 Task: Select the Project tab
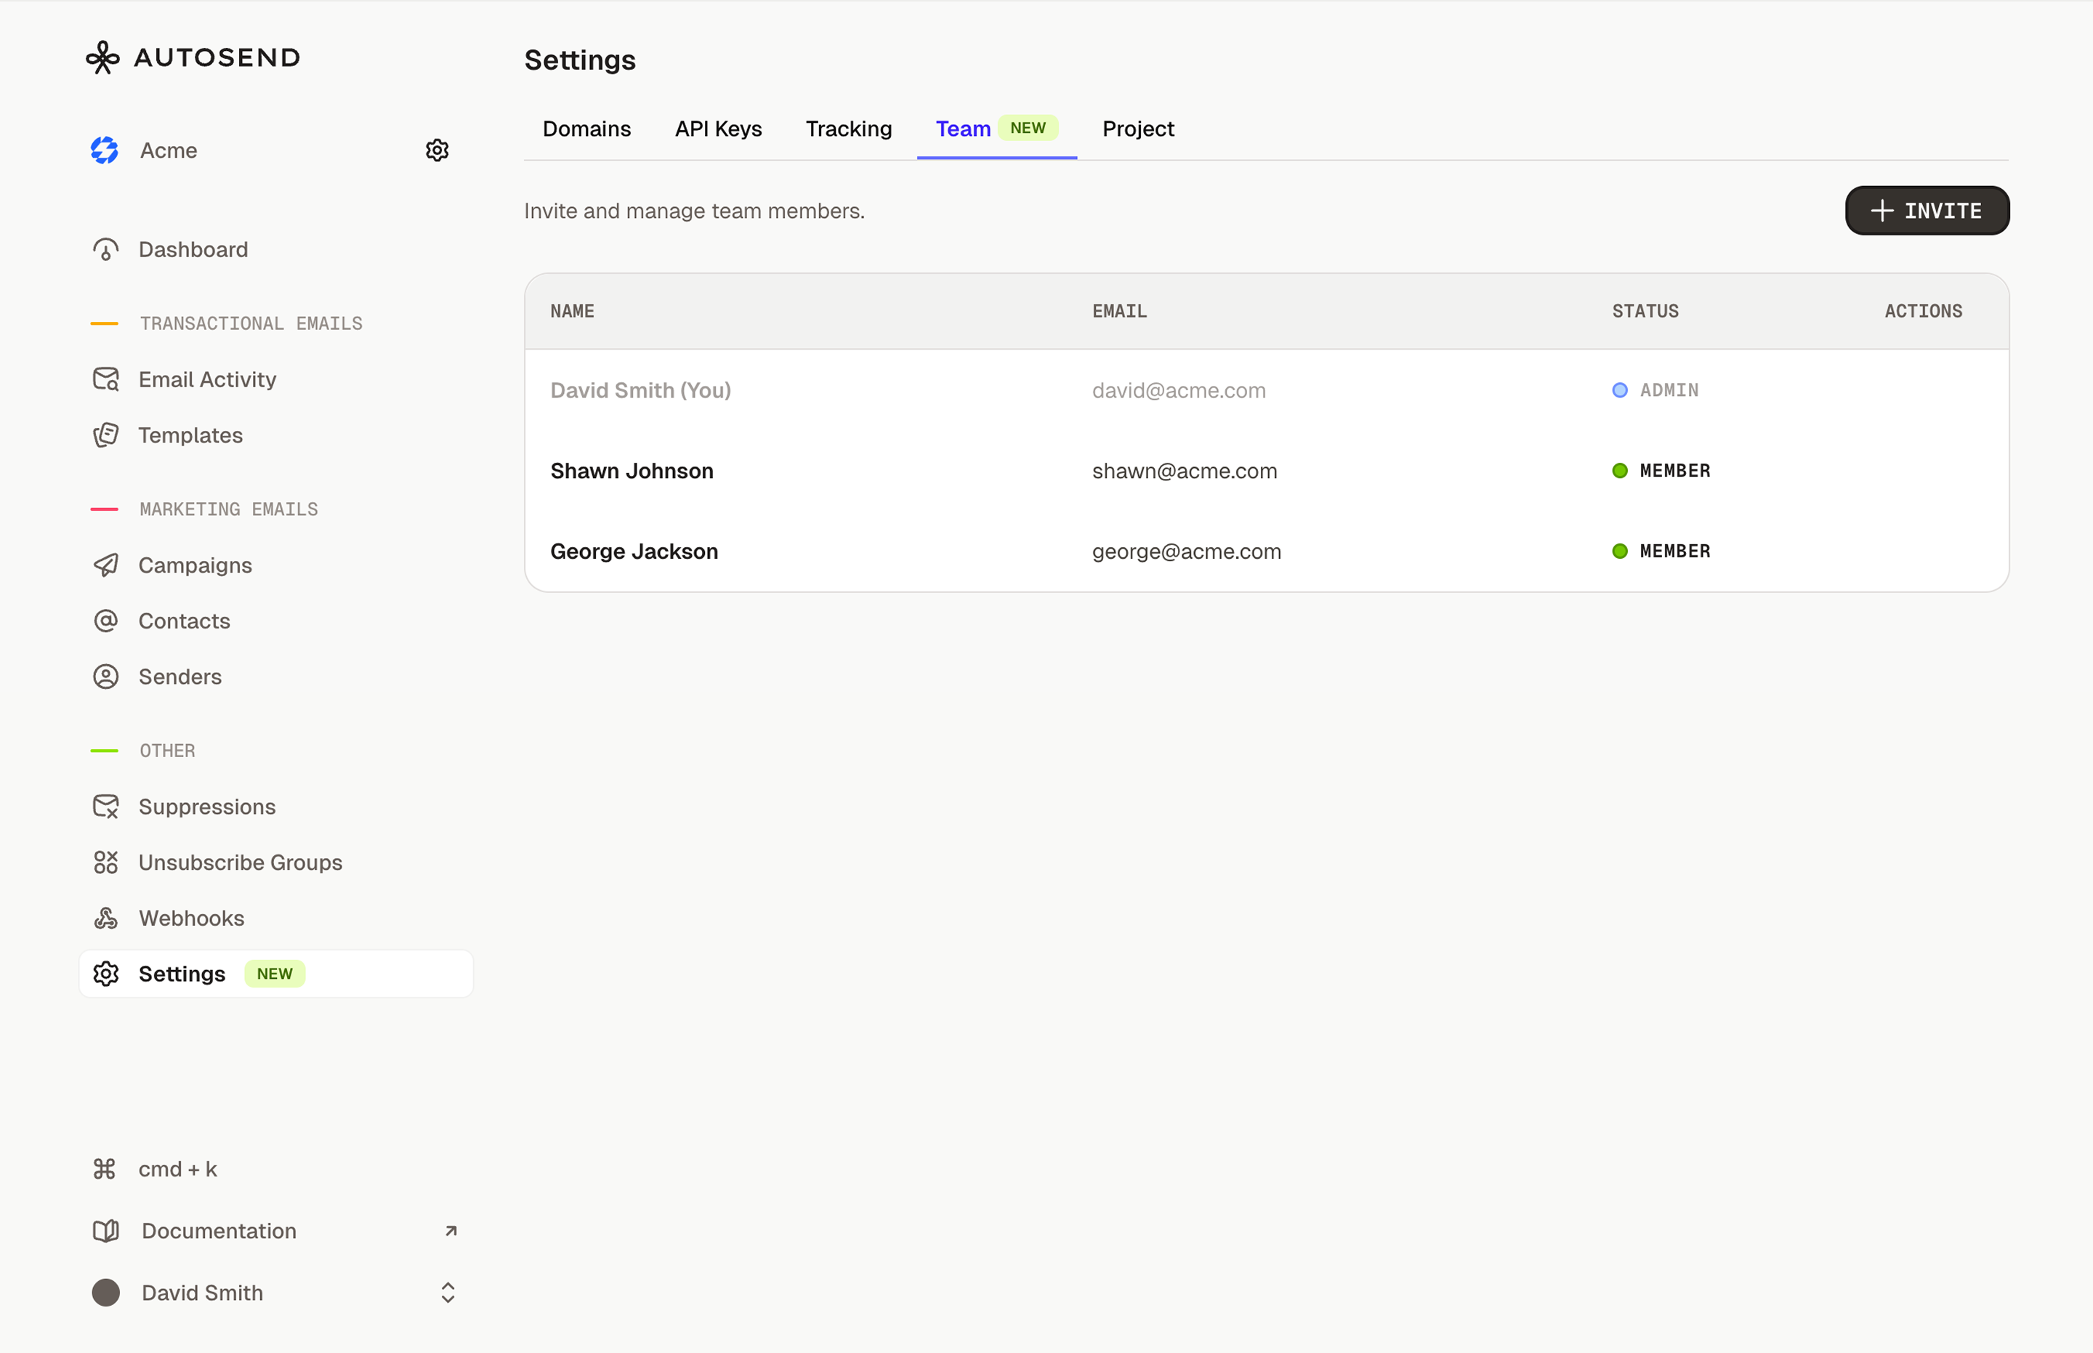pos(1137,129)
